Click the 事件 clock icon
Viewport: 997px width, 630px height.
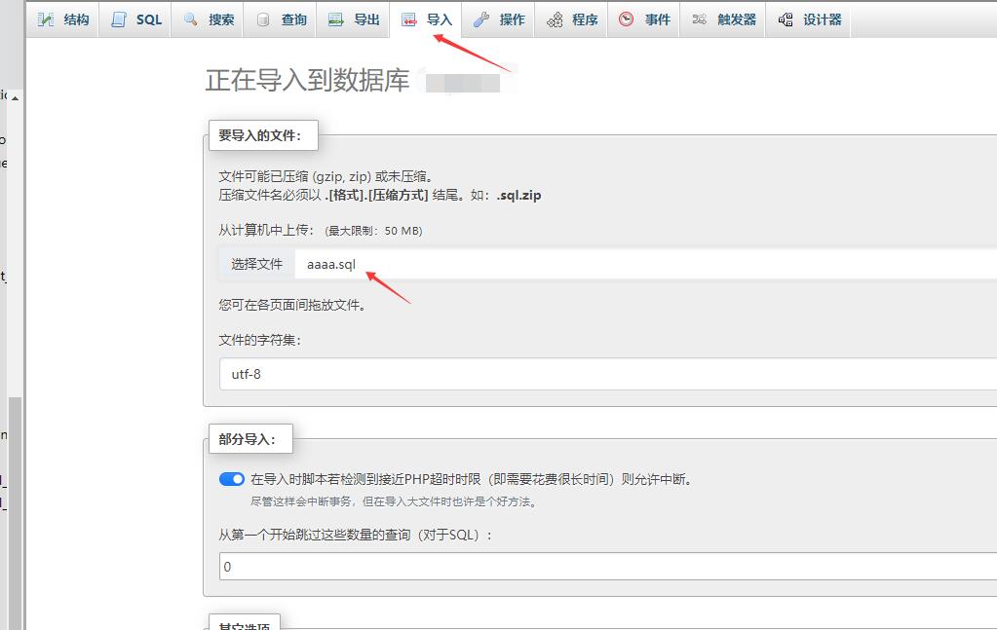tap(627, 19)
